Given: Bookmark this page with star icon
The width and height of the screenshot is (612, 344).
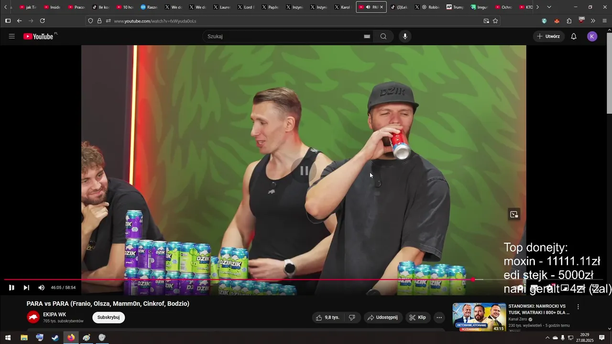Looking at the screenshot, I should click(495, 21).
